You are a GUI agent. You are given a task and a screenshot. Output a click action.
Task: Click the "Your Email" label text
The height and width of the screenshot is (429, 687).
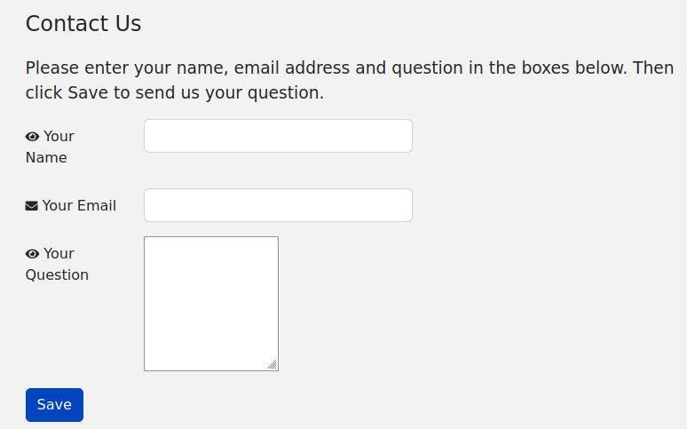[79, 205]
